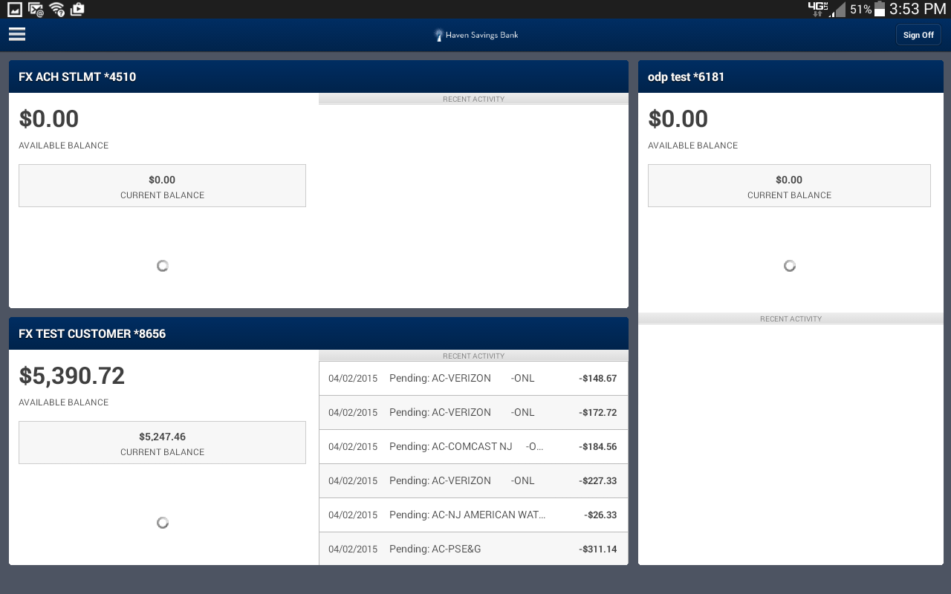Tap the $0.00 CURRENT BALANCE on odp test
Screen dimensions: 951x594
click(x=789, y=186)
